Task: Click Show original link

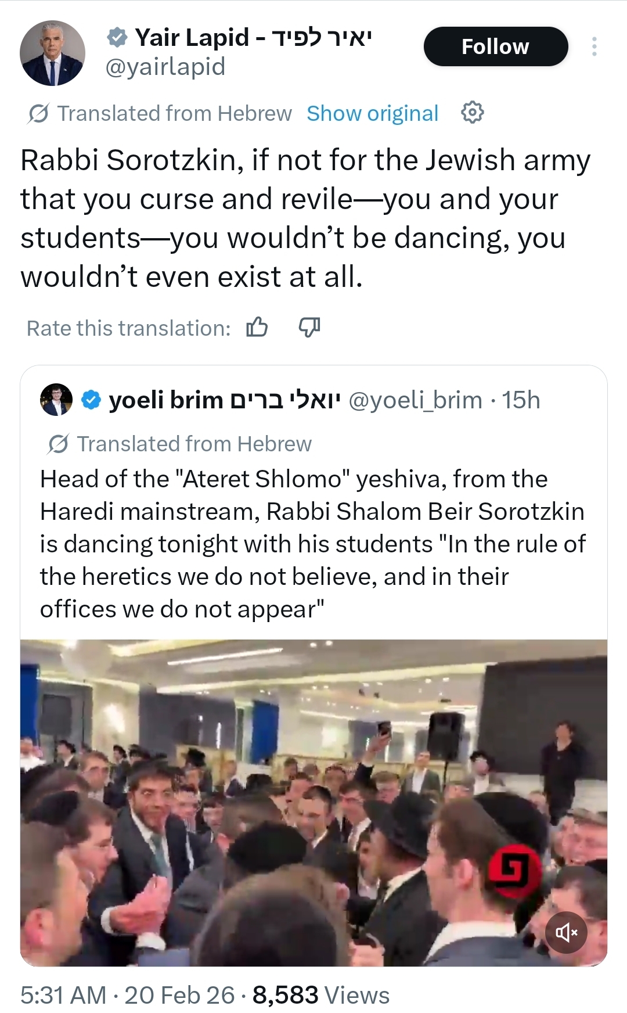Action: (x=372, y=113)
